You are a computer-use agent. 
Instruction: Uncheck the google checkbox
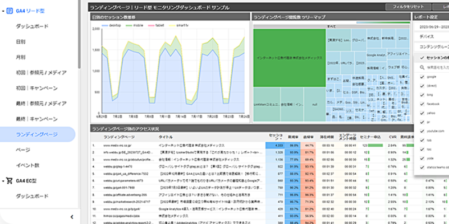tap(422, 77)
